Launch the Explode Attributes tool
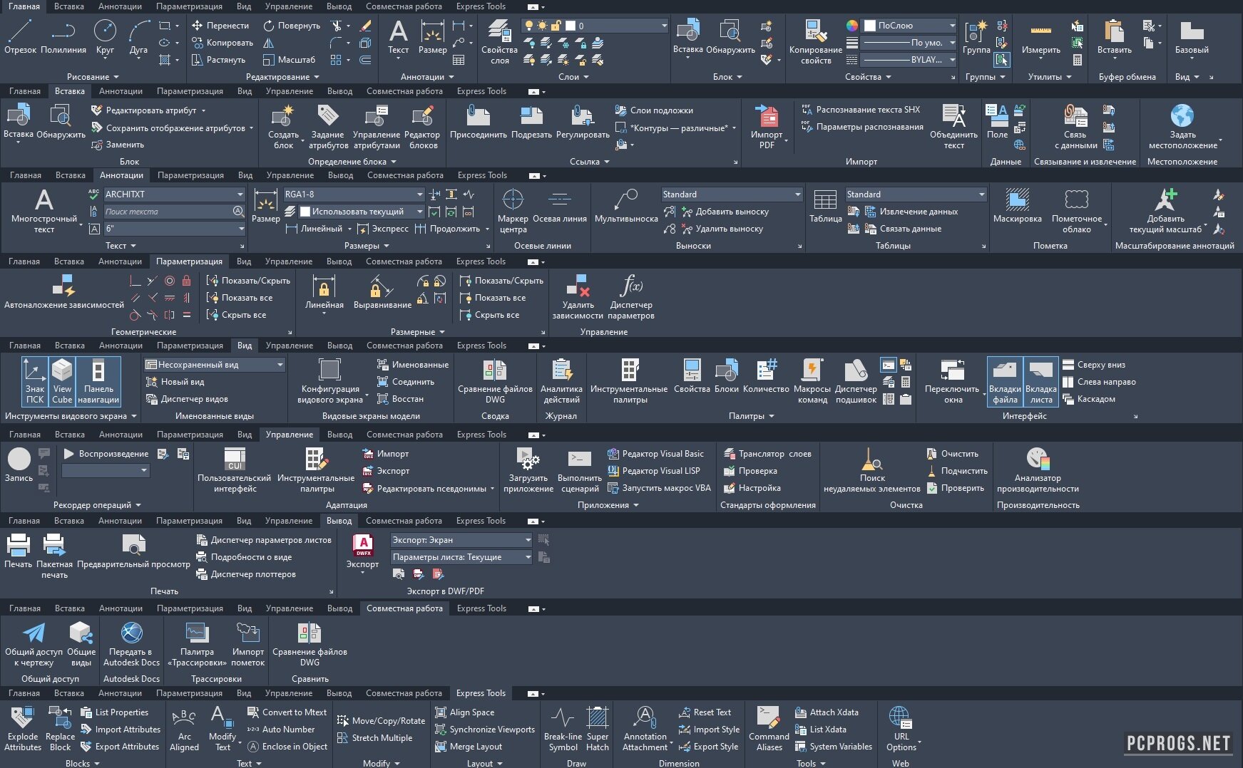The width and height of the screenshot is (1243, 768). (x=23, y=728)
